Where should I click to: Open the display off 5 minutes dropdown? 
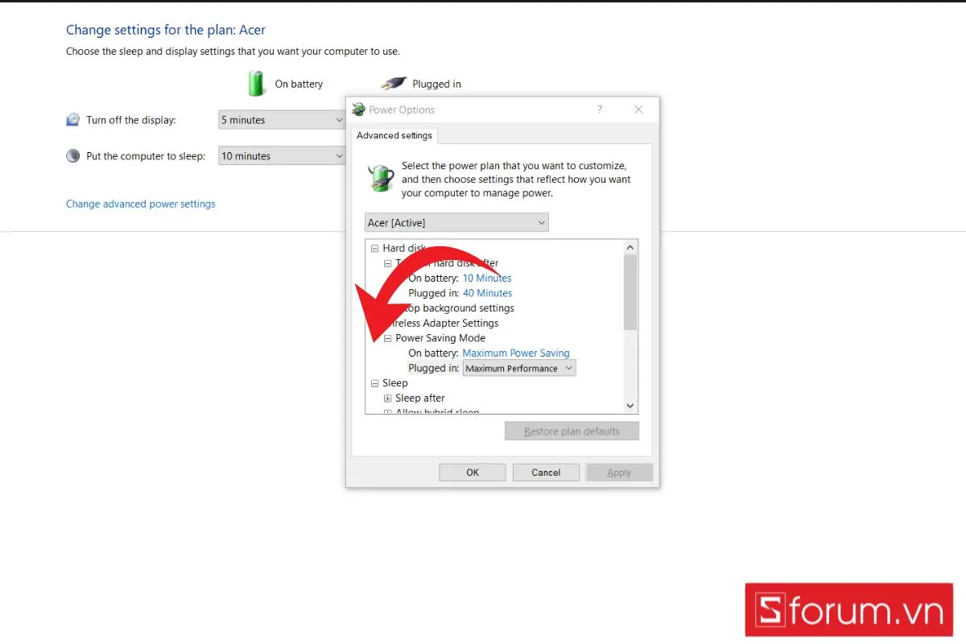point(282,120)
